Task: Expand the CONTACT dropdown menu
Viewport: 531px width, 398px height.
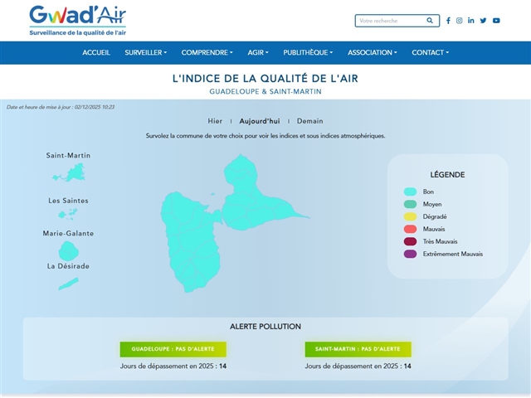Action: 430,52
